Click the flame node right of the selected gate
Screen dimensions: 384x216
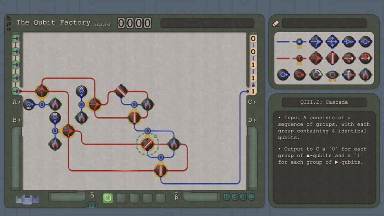(174, 144)
